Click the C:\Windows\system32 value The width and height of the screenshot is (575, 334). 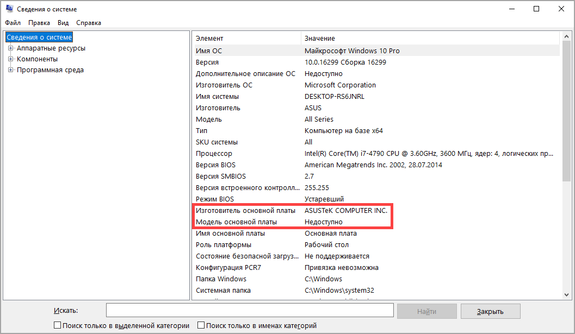339,290
